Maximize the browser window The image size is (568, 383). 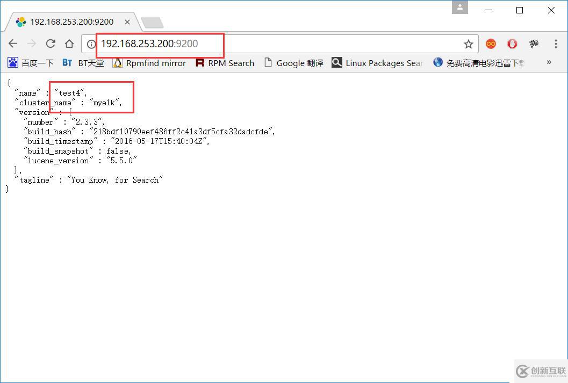(520, 10)
